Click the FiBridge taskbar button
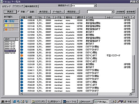This screenshot has height=104, width=139. [101, 101]
